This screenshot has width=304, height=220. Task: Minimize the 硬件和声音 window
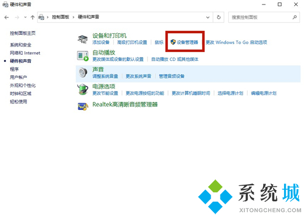point(264,4)
